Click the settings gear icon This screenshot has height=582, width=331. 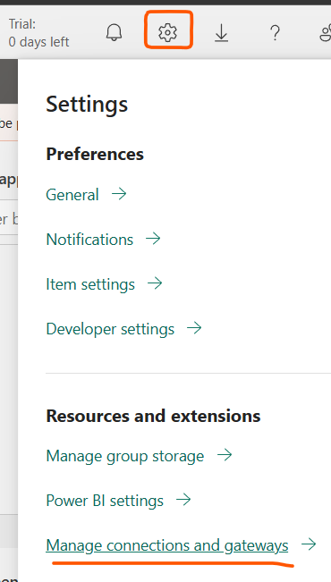tap(167, 33)
